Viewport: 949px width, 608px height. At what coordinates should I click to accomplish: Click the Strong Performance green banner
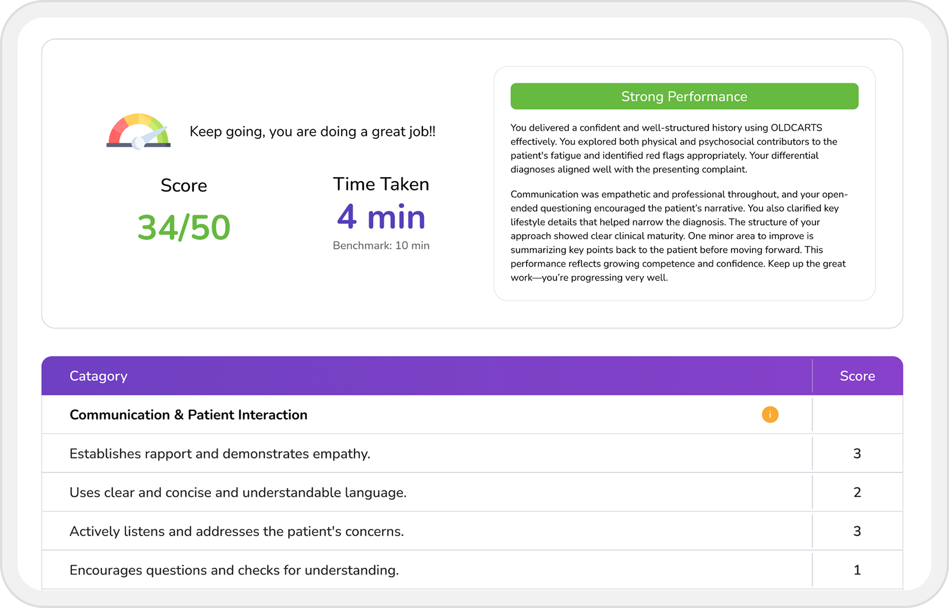(684, 96)
